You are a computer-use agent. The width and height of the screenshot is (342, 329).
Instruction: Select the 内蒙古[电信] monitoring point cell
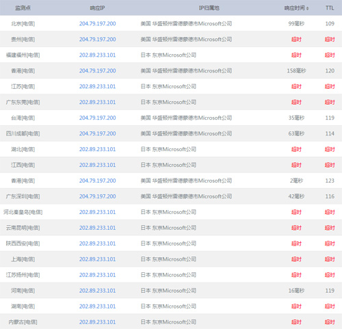pyautogui.click(x=23, y=322)
